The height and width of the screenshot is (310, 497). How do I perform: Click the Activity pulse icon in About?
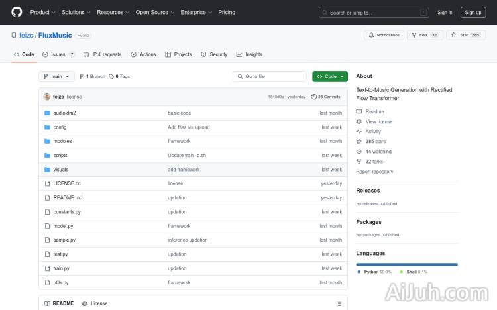(359, 132)
